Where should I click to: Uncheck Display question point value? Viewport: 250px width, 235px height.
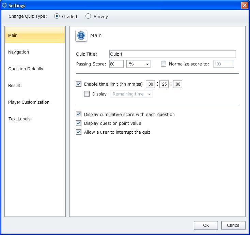pyautogui.click(x=79, y=123)
